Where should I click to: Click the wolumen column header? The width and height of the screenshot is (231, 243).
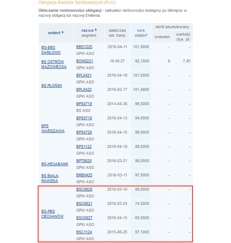click(162, 37)
